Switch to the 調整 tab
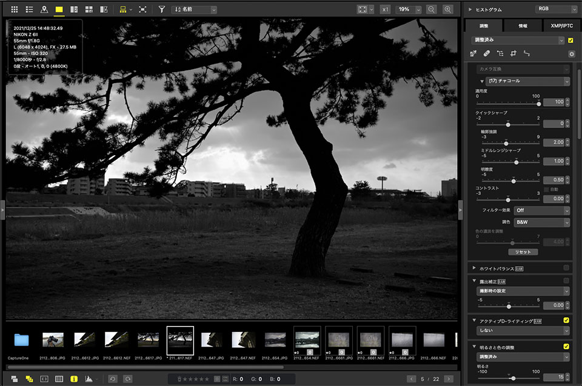The width and height of the screenshot is (582, 386). point(484,25)
